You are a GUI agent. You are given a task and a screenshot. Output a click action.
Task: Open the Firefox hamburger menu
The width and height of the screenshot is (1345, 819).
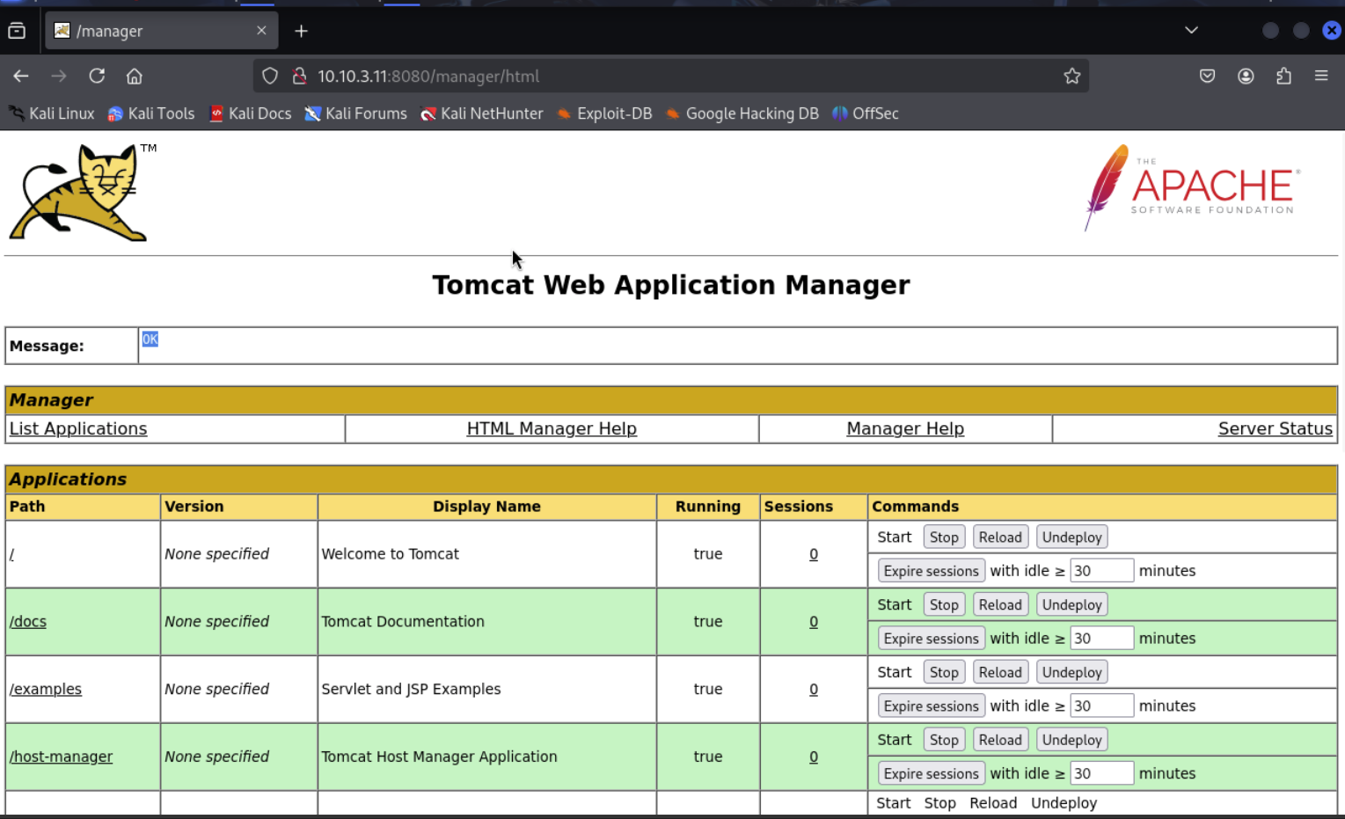(x=1321, y=77)
